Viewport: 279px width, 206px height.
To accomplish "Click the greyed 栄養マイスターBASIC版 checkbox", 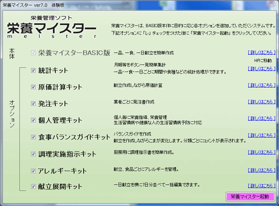I will point(33,53).
